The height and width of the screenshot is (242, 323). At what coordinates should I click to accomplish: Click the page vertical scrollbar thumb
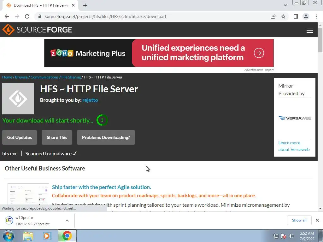320,40
